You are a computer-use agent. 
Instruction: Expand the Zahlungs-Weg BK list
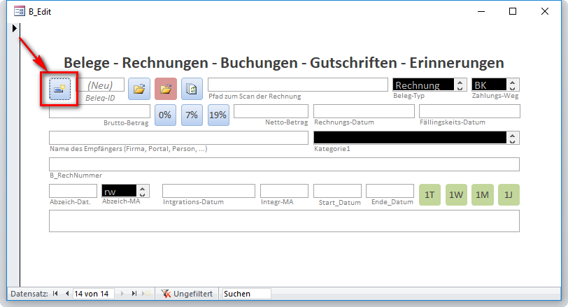pyautogui.click(x=514, y=85)
